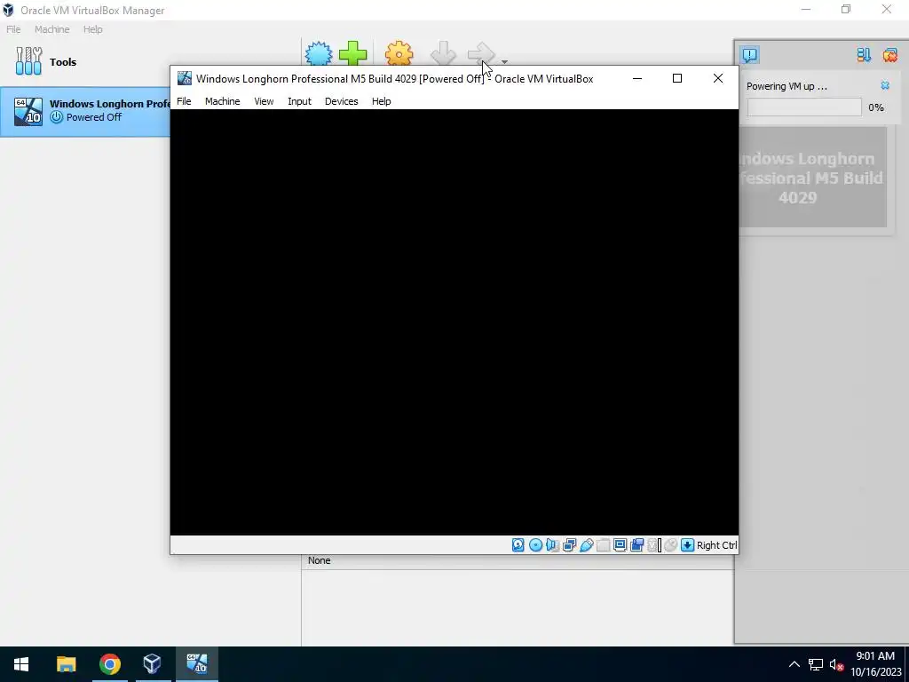Click the mouse integration indicator
909x682 pixels.
click(671, 545)
